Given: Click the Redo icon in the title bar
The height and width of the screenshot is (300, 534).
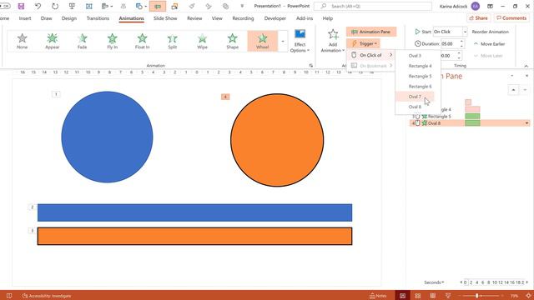Looking at the screenshot, I should [x=55, y=6].
